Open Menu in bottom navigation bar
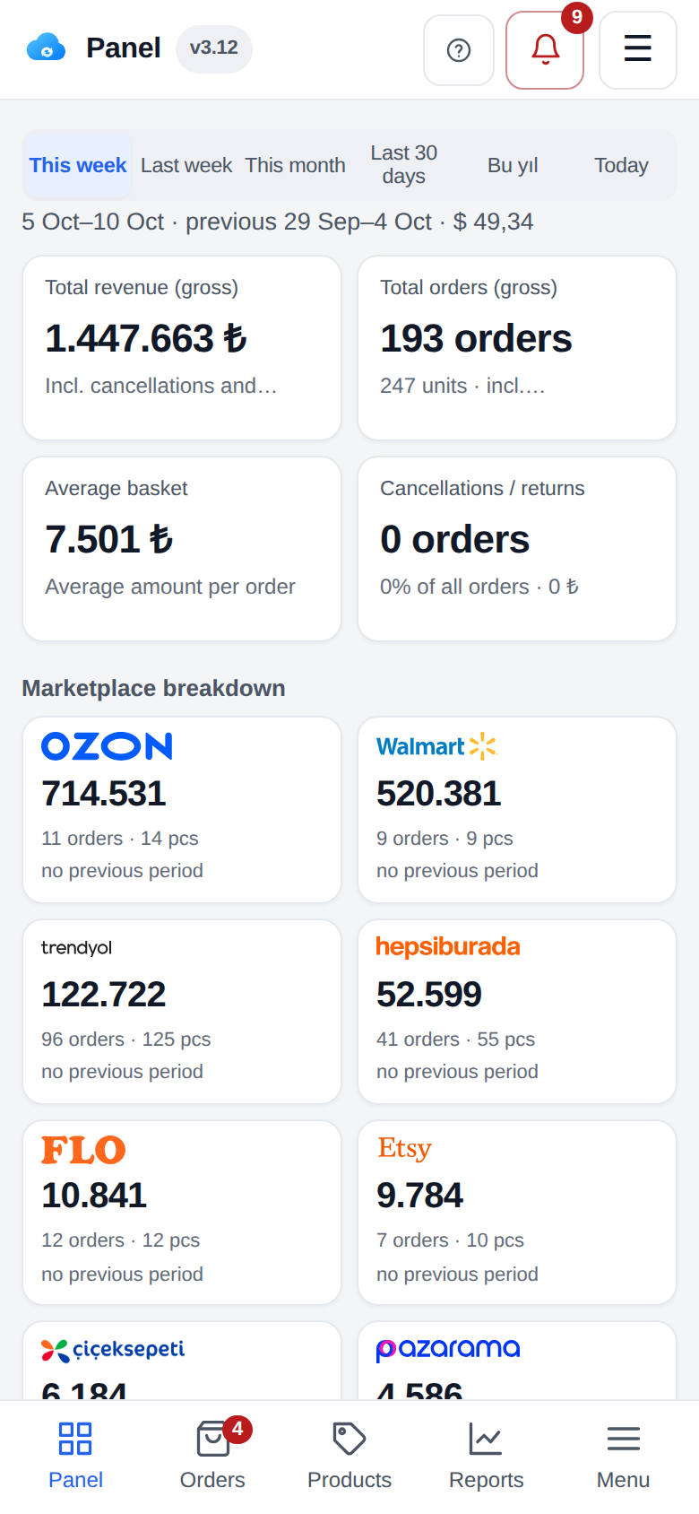The image size is (699, 1514). (x=624, y=1457)
